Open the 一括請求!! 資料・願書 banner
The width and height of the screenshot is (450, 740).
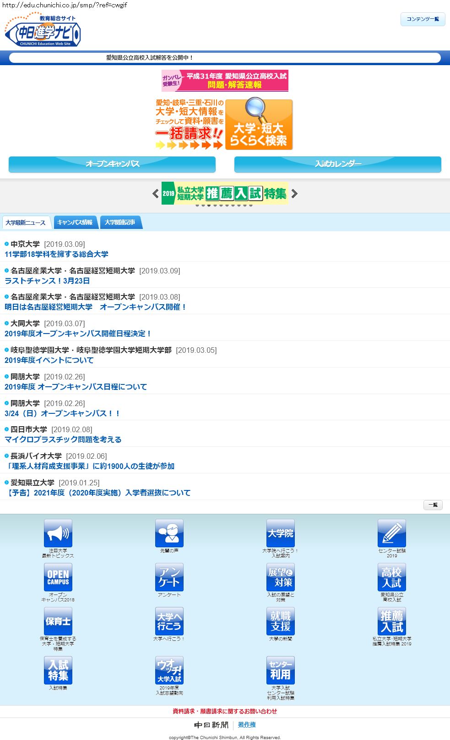pos(190,124)
